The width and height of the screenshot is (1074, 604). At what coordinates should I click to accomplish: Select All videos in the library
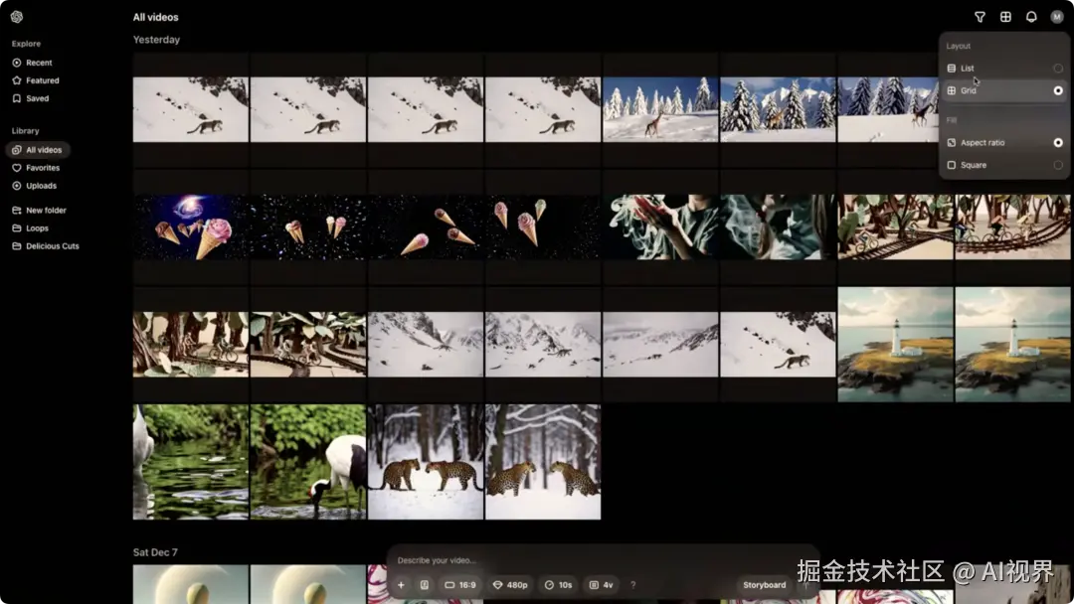click(38, 150)
